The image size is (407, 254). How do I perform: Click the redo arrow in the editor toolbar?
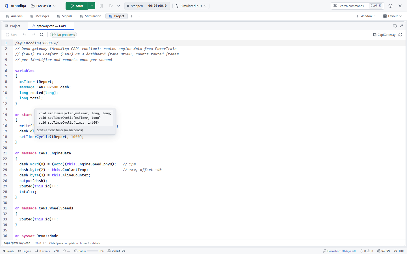[33, 35]
